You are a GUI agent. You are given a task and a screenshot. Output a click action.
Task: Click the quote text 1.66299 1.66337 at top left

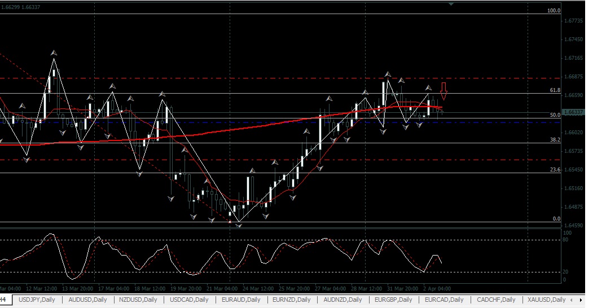click(20, 7)
